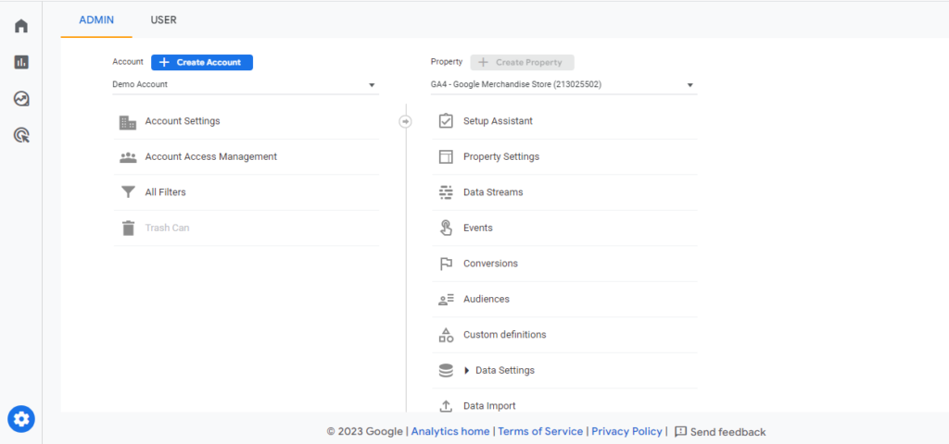The height and width of the screenshot is (444, 949).
Task: Switch to the USER tab
Action: [163, 20]
